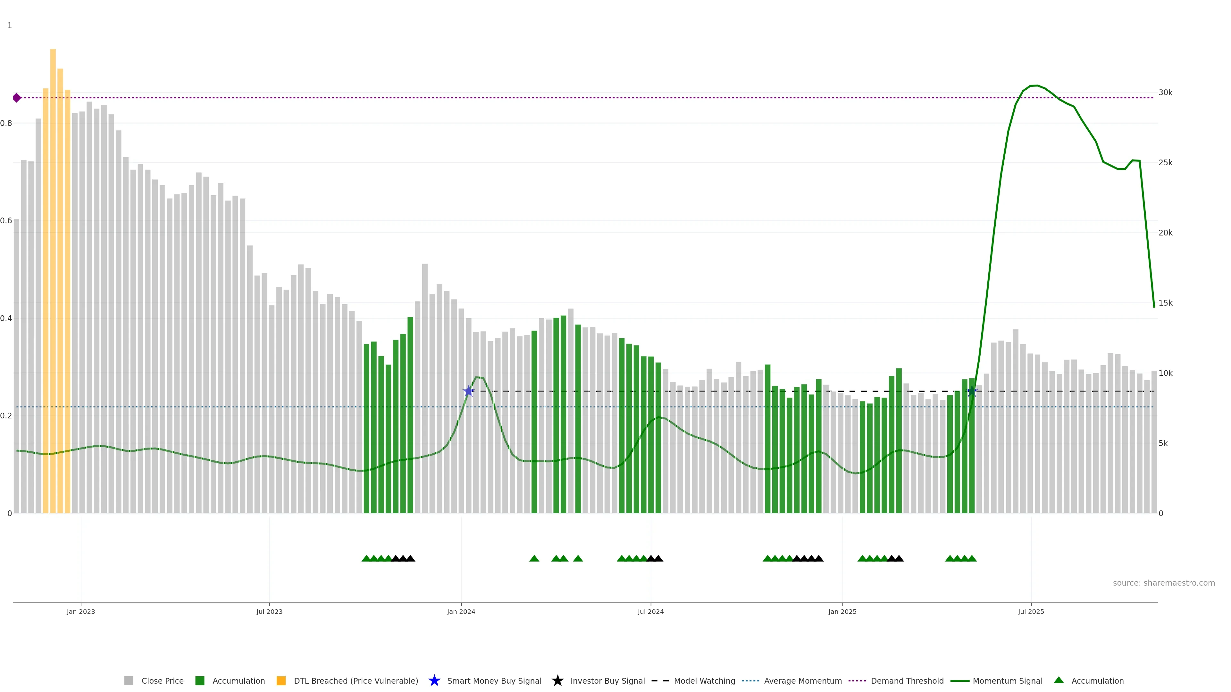Click the blue star marker near Jan 2024

coord(468,391)
